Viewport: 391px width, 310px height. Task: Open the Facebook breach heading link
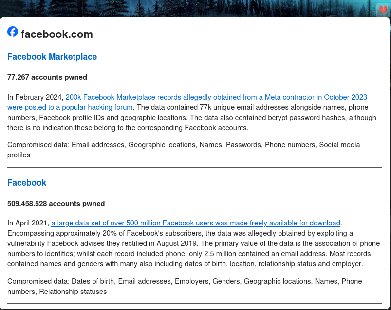coord(27,183)
